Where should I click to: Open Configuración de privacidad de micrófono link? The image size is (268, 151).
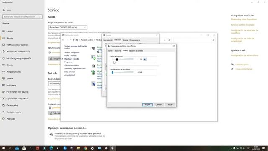(x=245, y=31)
